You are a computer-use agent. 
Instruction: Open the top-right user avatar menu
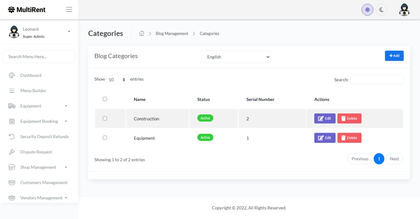[x=404, y=10]
